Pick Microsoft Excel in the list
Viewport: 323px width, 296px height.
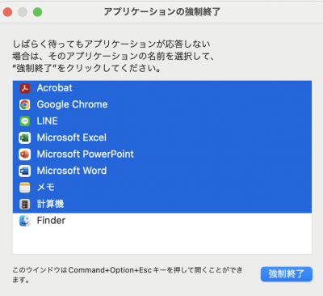[x=72, y=137]
